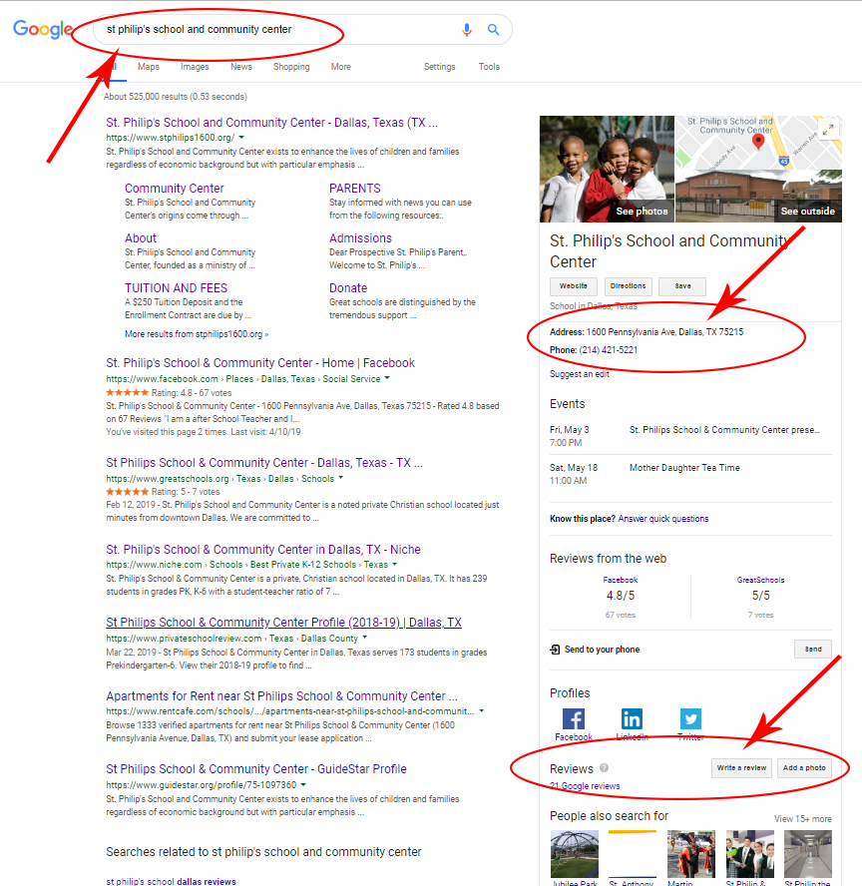
Task: Switch to the Images tab
Action: click(195, 67)
